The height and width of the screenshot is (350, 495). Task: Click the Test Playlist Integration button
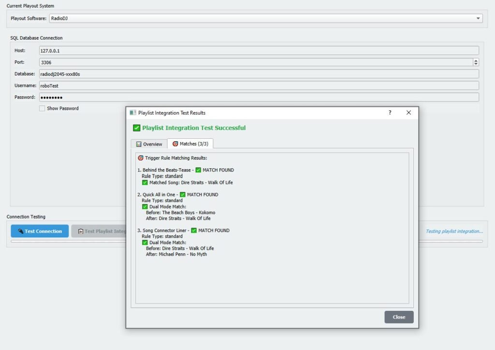coord(99,231)
